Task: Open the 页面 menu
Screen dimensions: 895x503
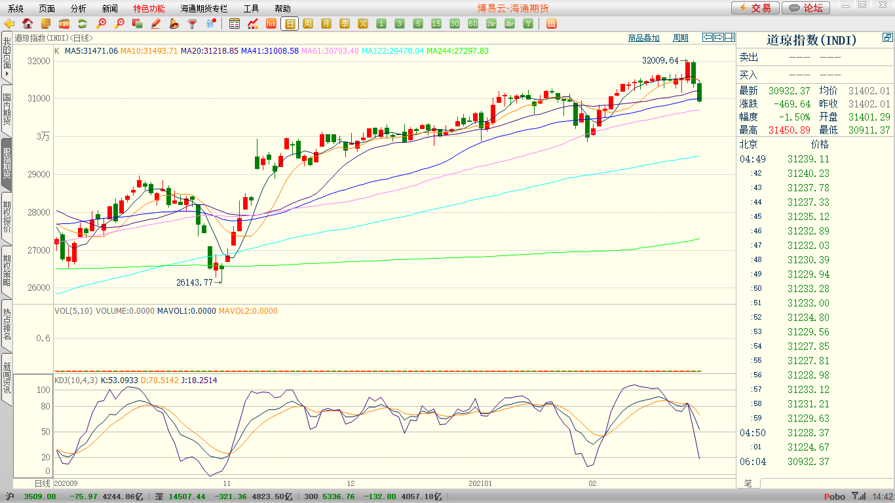Action: tap(47, 9)
